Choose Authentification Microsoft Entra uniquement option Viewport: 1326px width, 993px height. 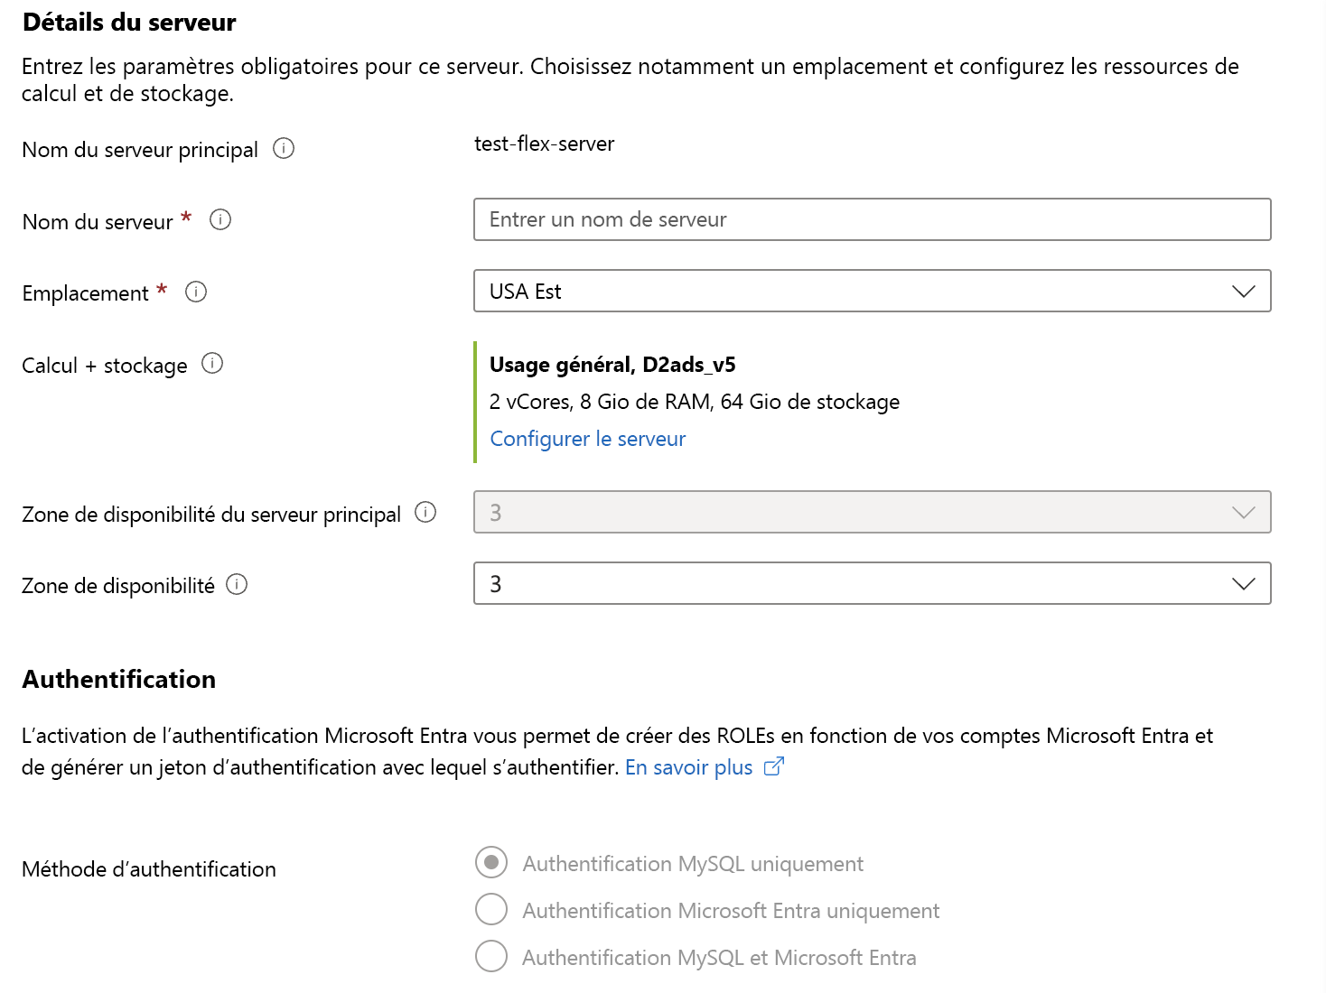click(491, 909)
